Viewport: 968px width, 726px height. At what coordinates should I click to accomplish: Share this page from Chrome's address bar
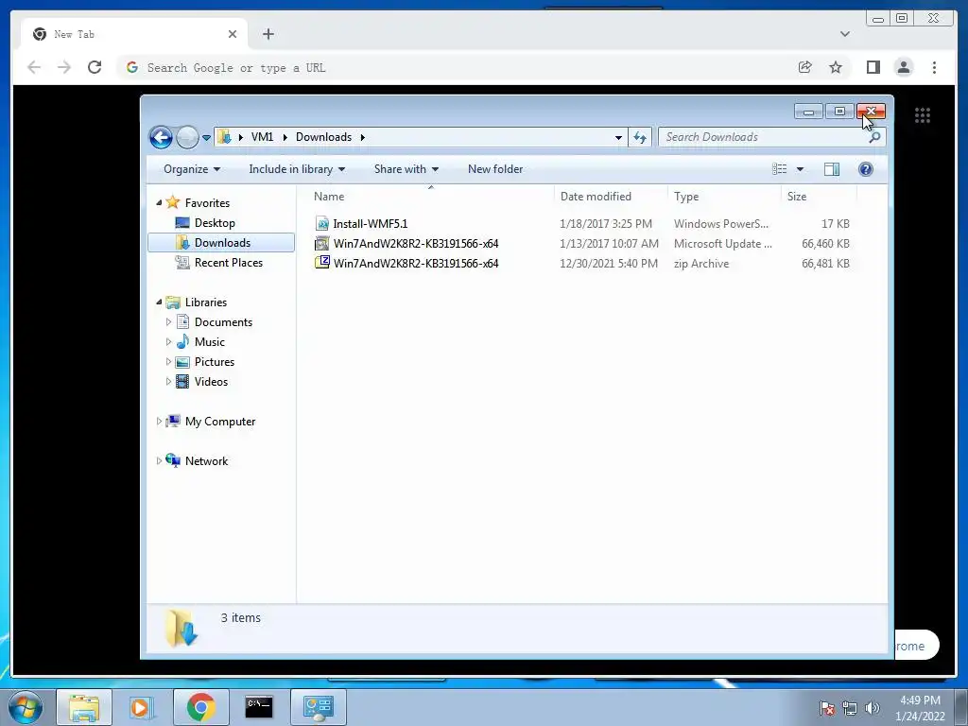804,67
